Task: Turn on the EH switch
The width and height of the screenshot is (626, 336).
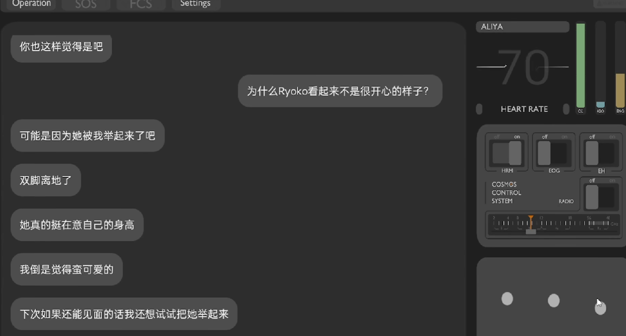Action: (601, 153)
